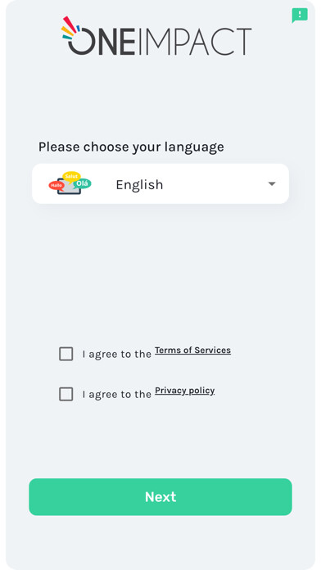Click 'I agree to the' label beside Privacy
Image resolution: width=321 pixels, height=570 pixels.
[x=117, y=395]
